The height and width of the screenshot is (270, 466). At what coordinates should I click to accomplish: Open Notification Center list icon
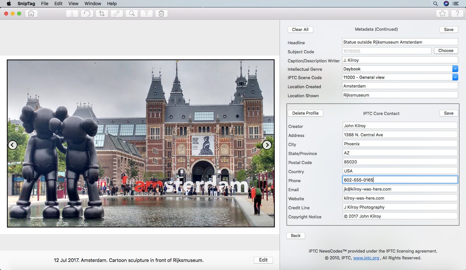456,4
